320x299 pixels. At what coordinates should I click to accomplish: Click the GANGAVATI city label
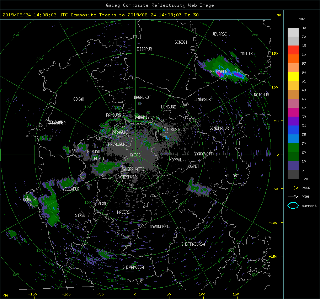pyautogui.click(x=203, y=154)
